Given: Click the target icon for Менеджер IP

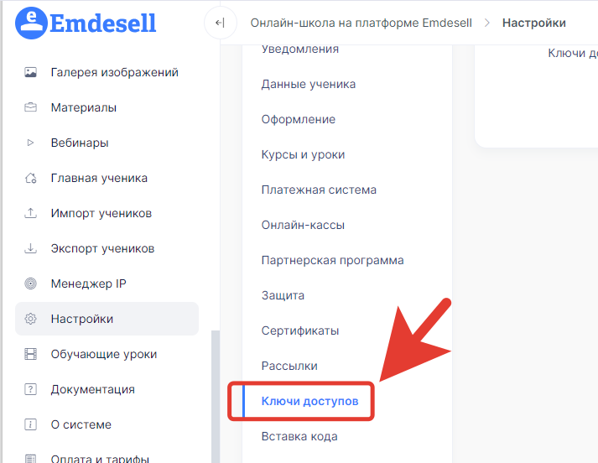Looking at the screenshot, I should pos(30,284).
